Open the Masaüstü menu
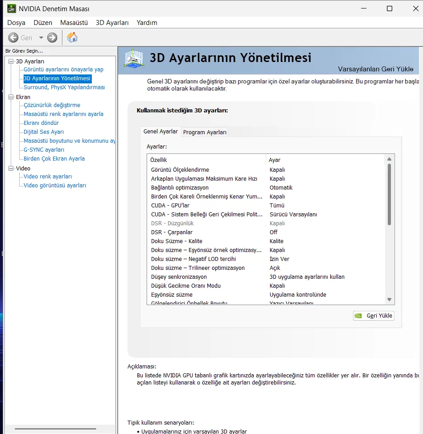423x434 pixels. pyautogui.click(x=74, y=23)
